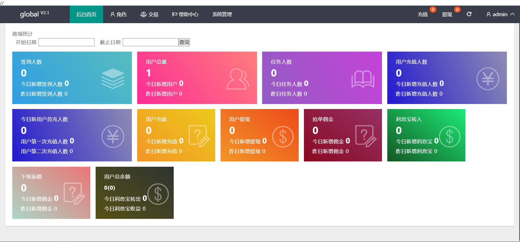
Task: Click the 查询 button
Action: click(184, 42)
